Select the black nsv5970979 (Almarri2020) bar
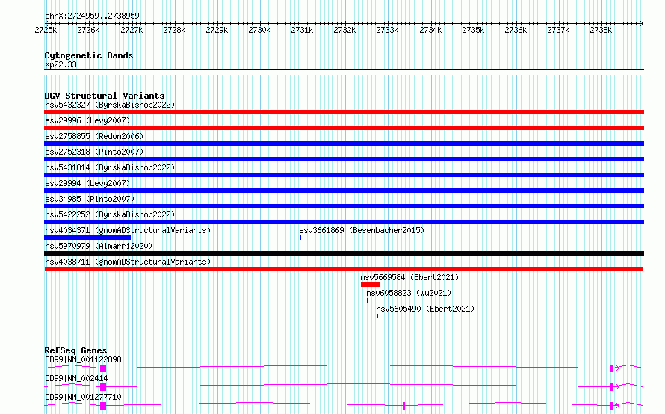The height and width of the screenshot is (414, 665). coord(344,253)
